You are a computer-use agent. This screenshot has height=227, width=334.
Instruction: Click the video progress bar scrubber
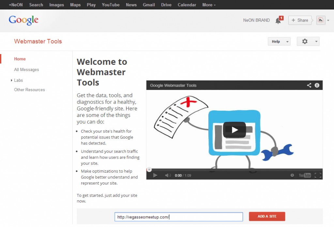[149, 170]
